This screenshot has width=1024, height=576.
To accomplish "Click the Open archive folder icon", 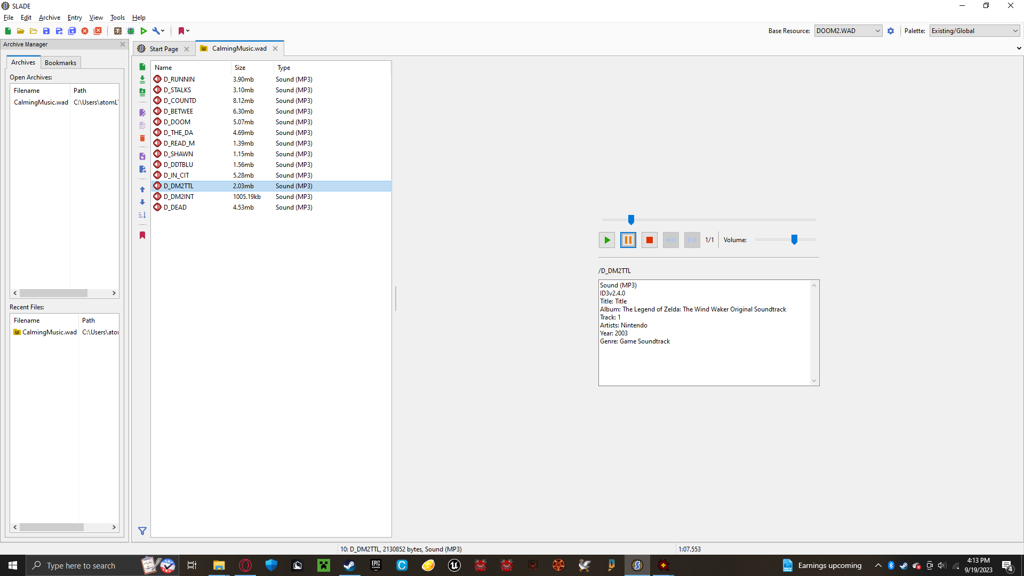I will 20,31.
